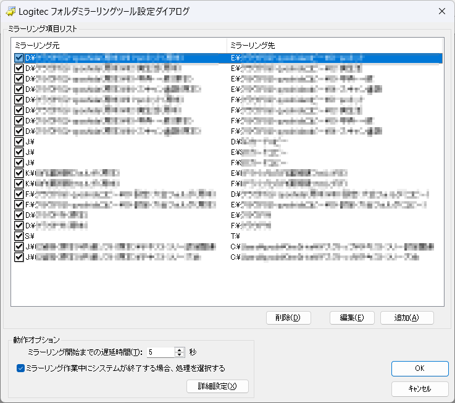Uncheck the S:¥ mirroring entry checkbox
455x403 pixels.
(19, 236)
